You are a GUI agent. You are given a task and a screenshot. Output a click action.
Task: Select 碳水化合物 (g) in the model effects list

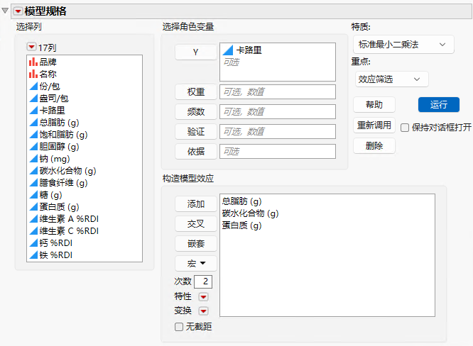(251, 213)
